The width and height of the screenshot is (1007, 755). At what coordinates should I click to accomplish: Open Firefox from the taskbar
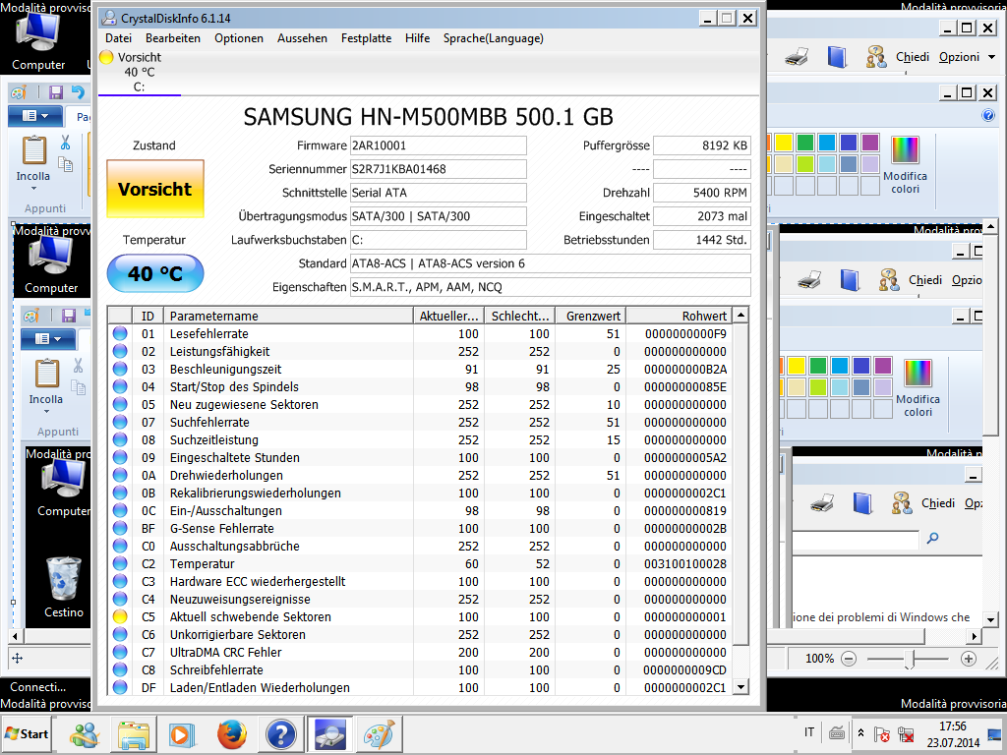pos(232,734)
